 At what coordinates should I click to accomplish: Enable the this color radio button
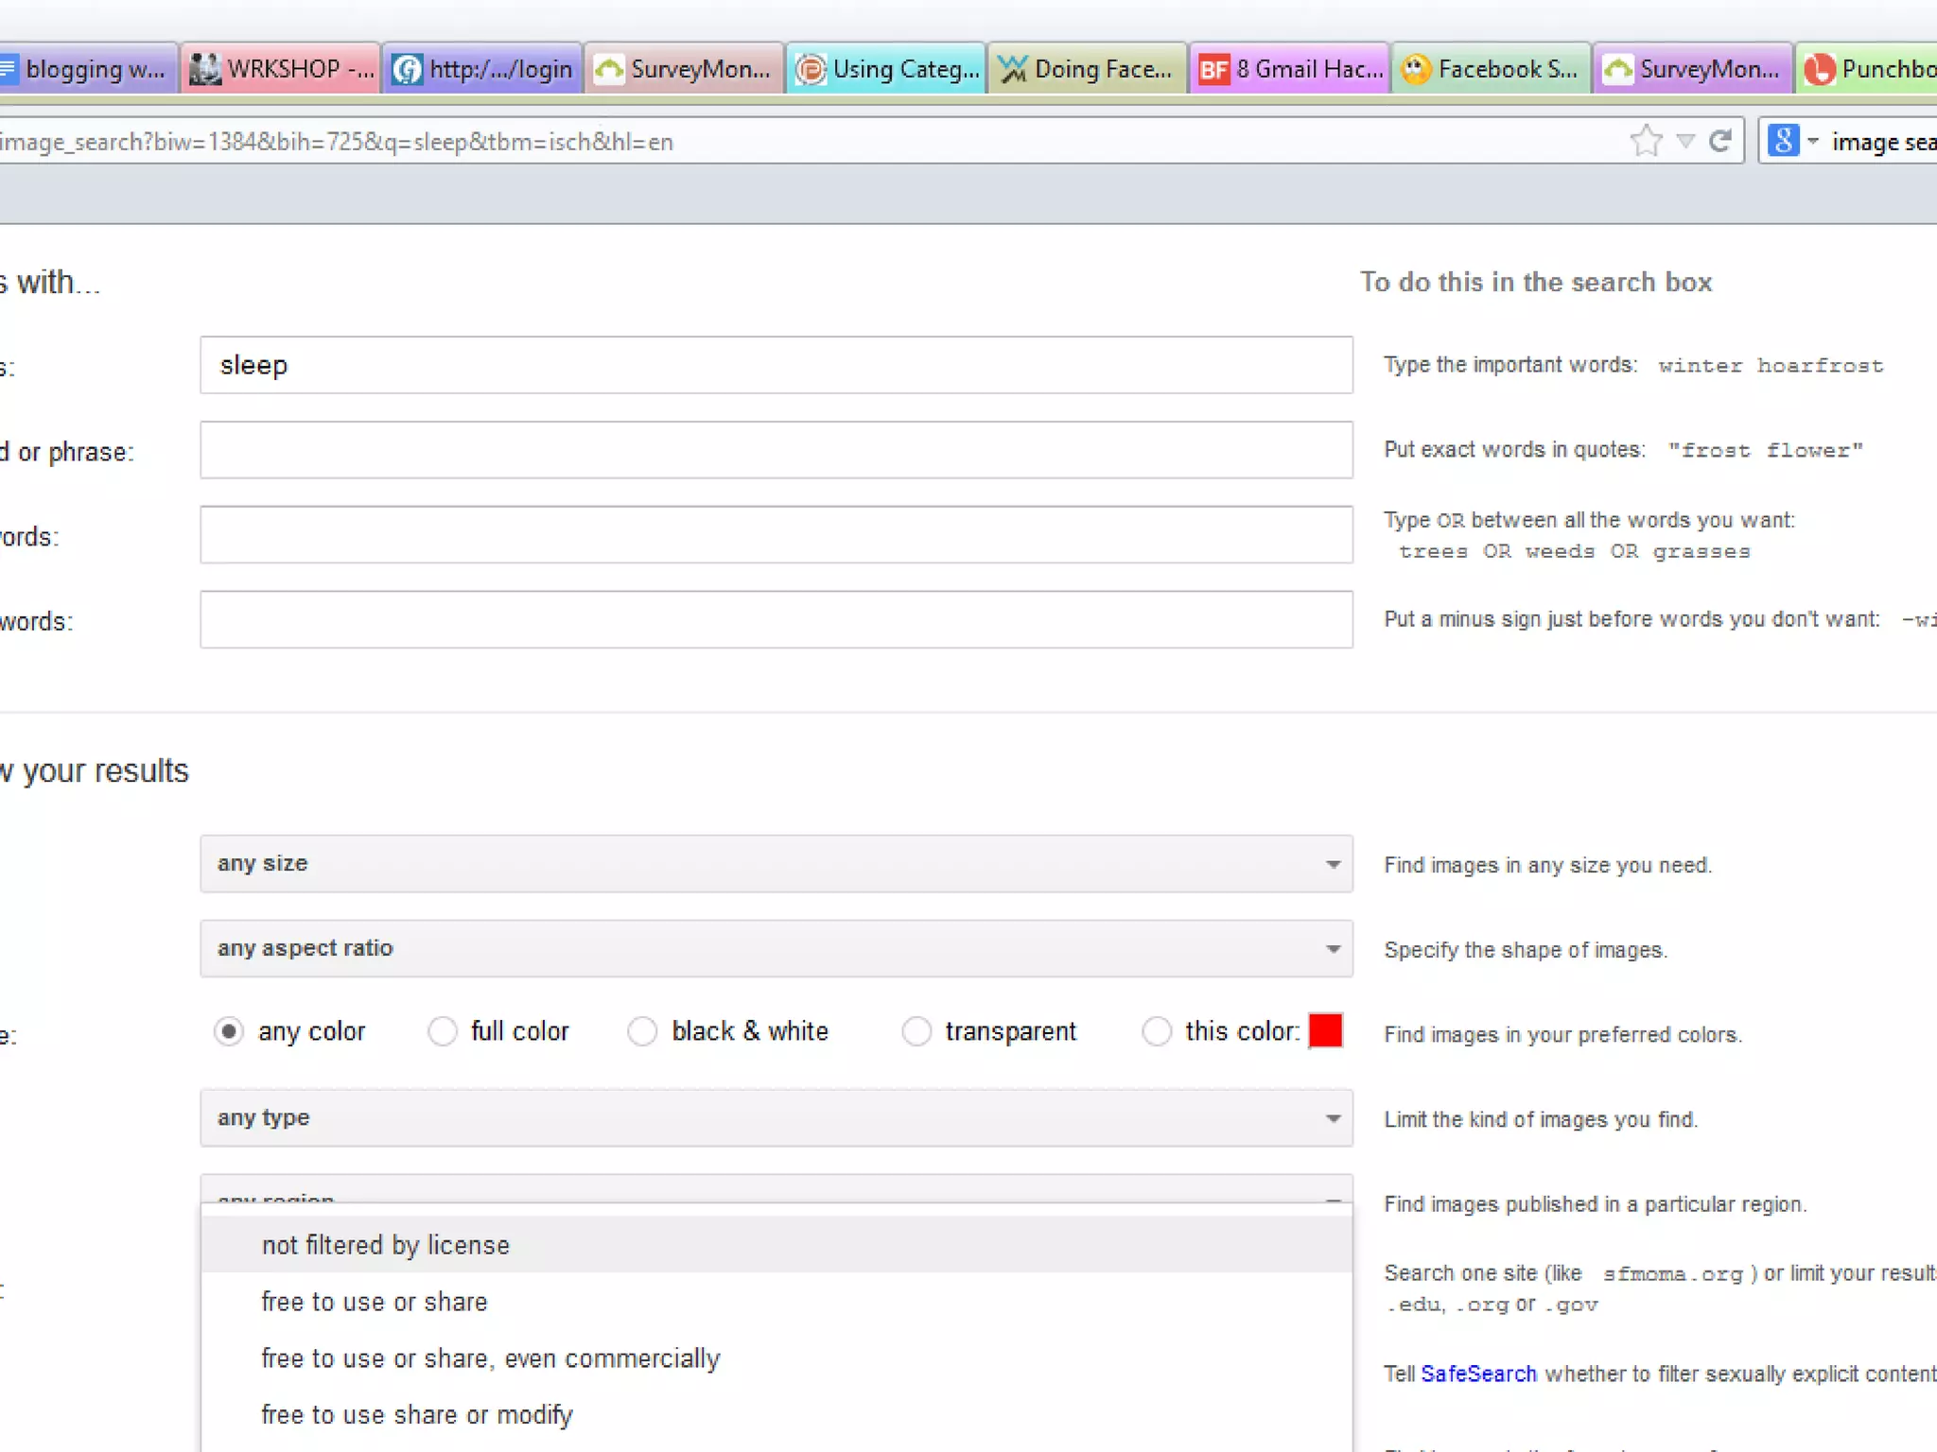click(1157, 1031)
